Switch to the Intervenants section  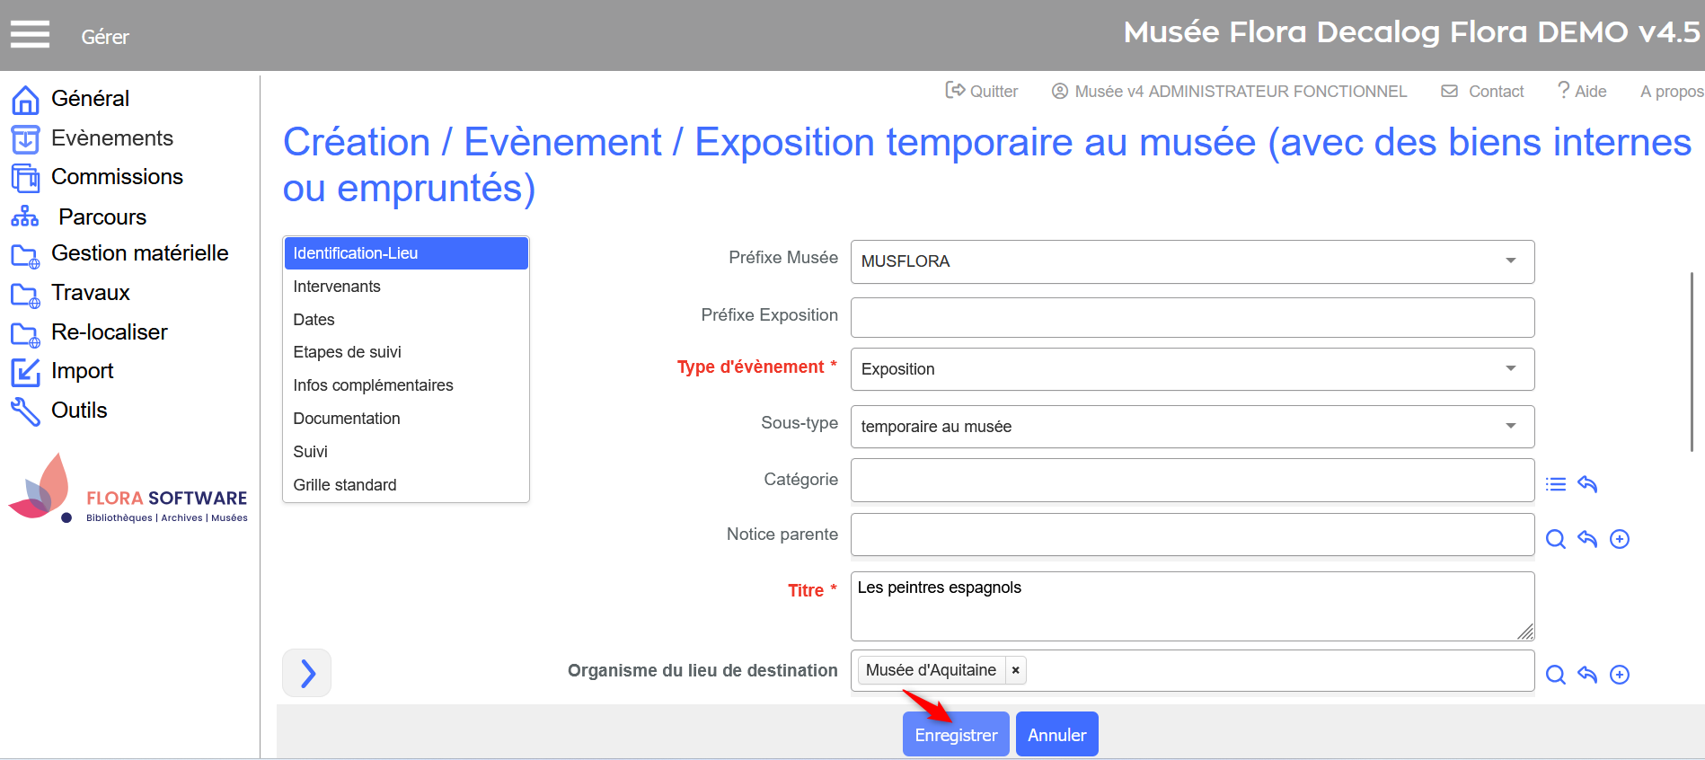tap(337, 287)
